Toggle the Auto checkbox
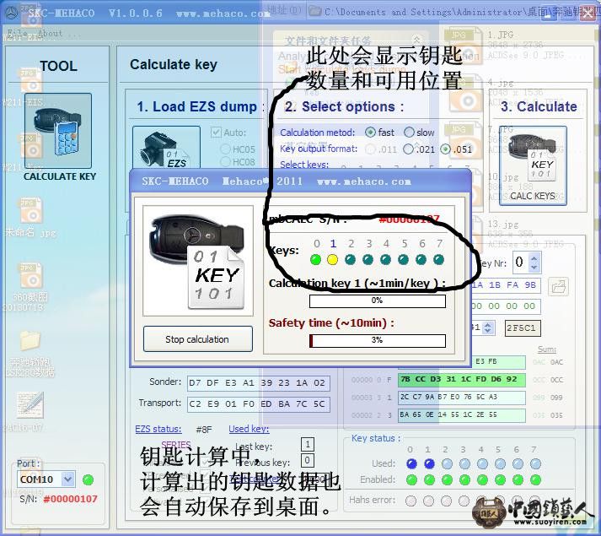 [x=216, y=133]
